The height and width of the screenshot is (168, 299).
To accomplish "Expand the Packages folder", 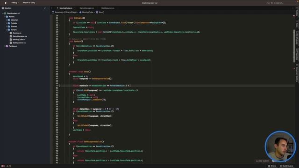I will click(x=5, y=46).
